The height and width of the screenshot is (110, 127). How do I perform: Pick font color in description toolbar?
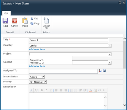(x=91, y=90)
